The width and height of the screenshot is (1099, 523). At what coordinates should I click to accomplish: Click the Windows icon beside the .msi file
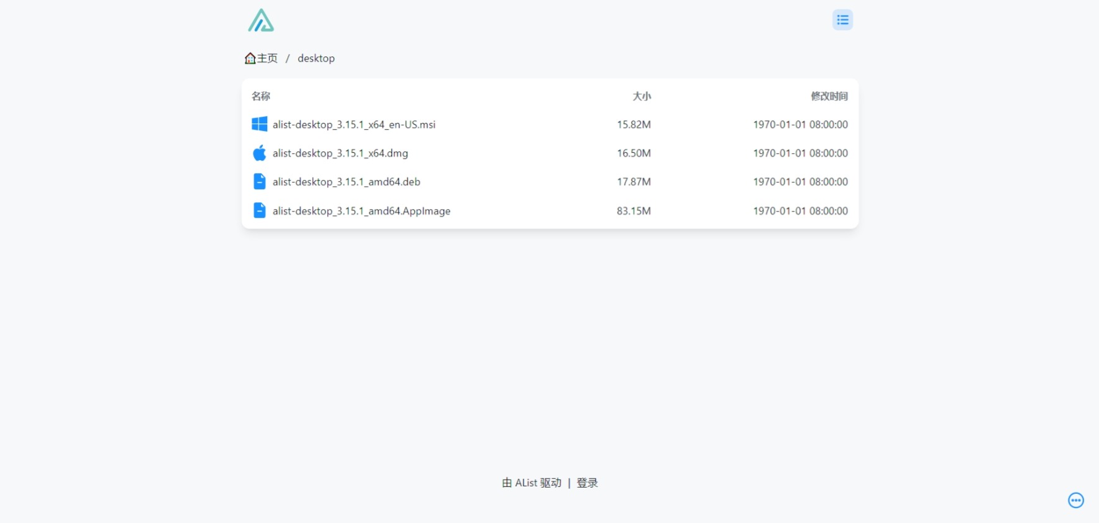pos(260,124)
